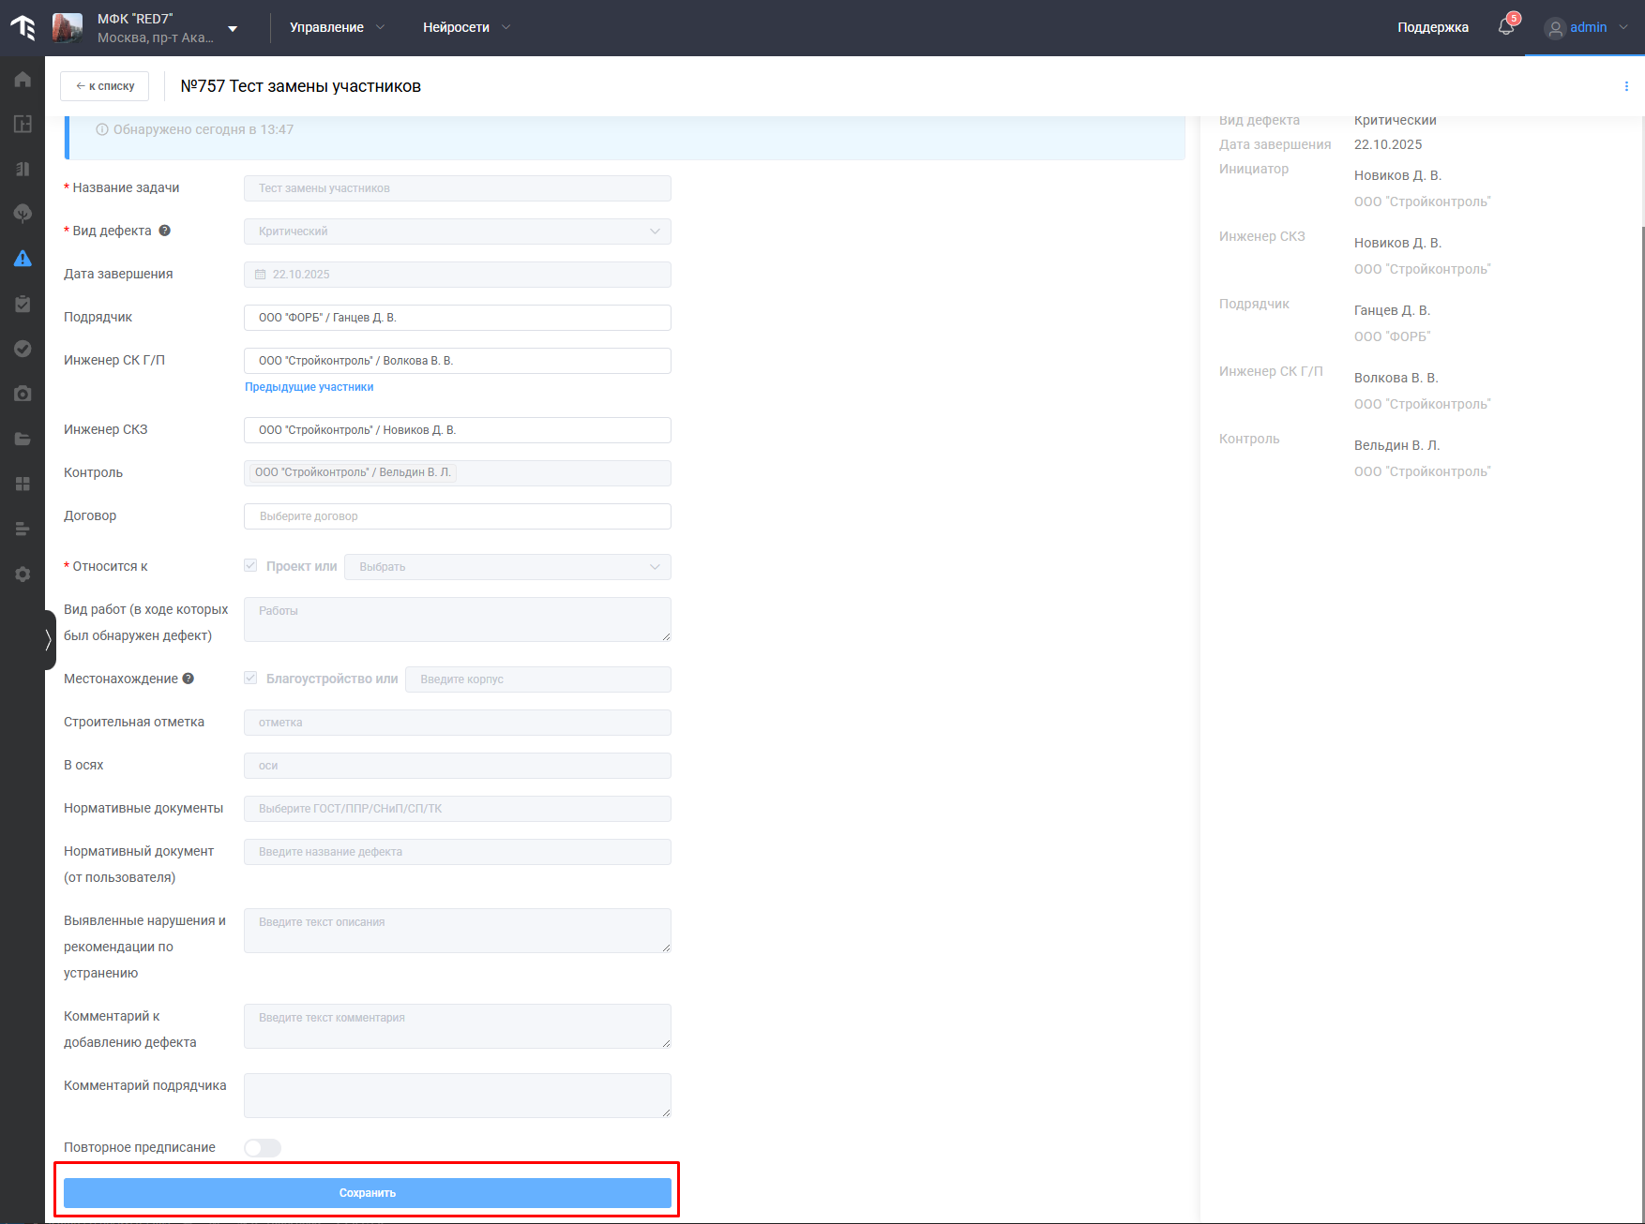Click the blue warning triangle sidebar icon
Viewport: 1645px width, 1224px height.
[x=23, y=259]
